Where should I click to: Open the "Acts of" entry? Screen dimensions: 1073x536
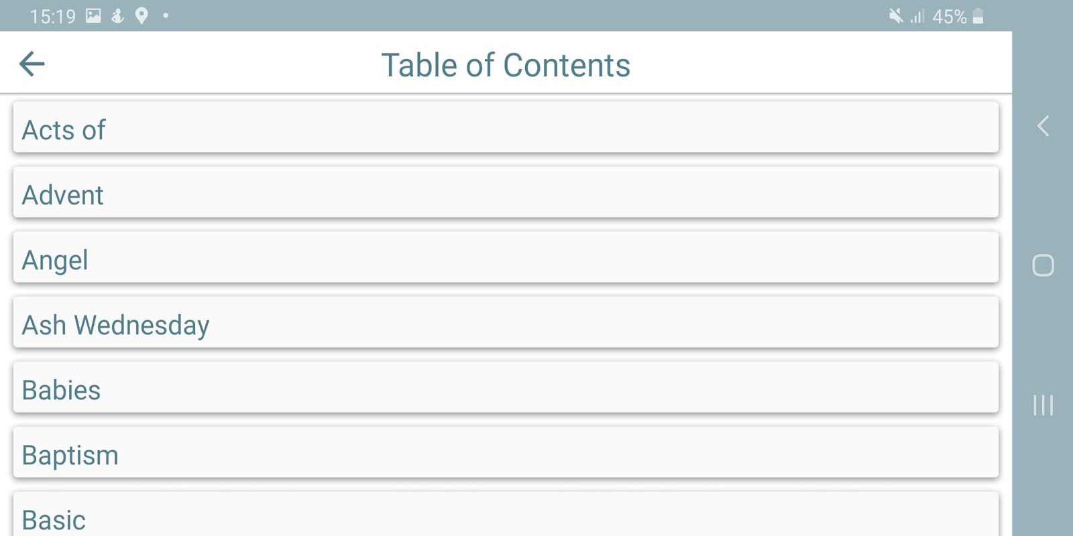(506, 127)
